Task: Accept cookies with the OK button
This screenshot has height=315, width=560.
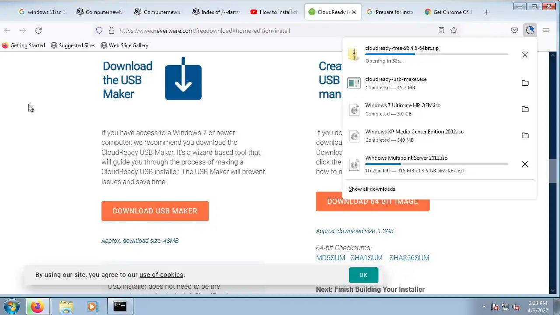Action: point(364,275)
